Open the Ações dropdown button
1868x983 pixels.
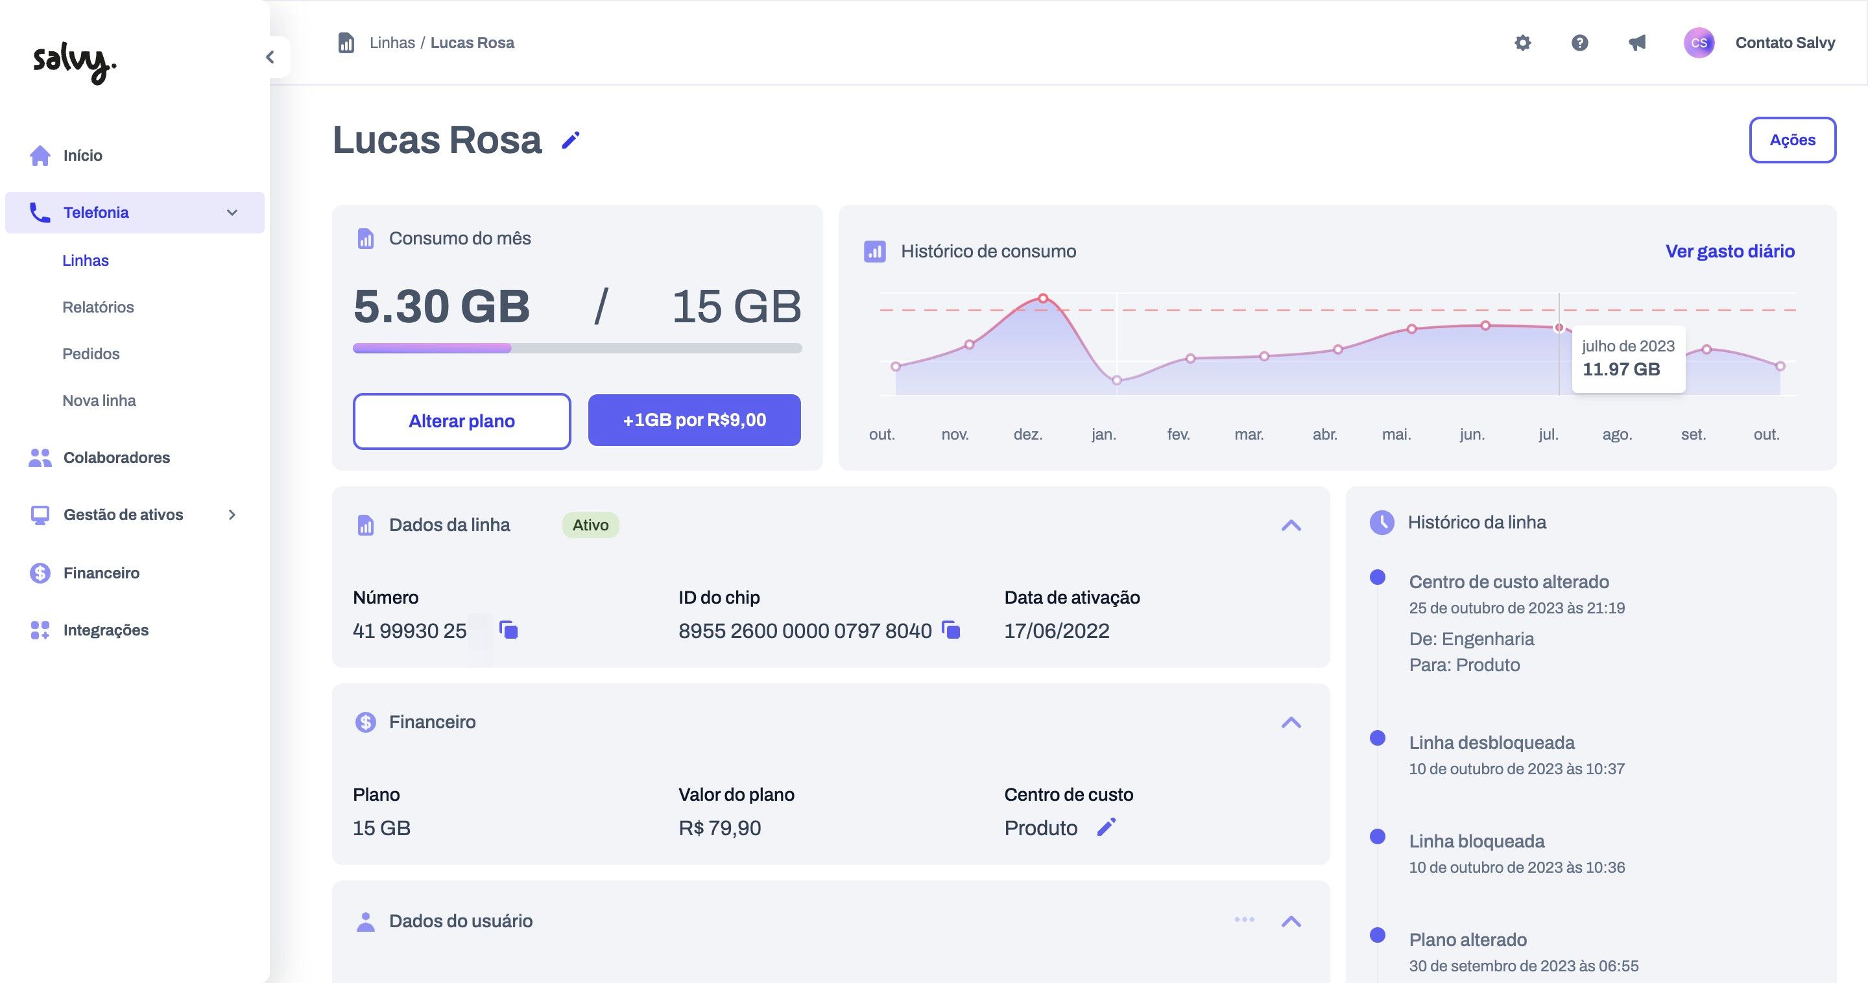point(1793,140)
